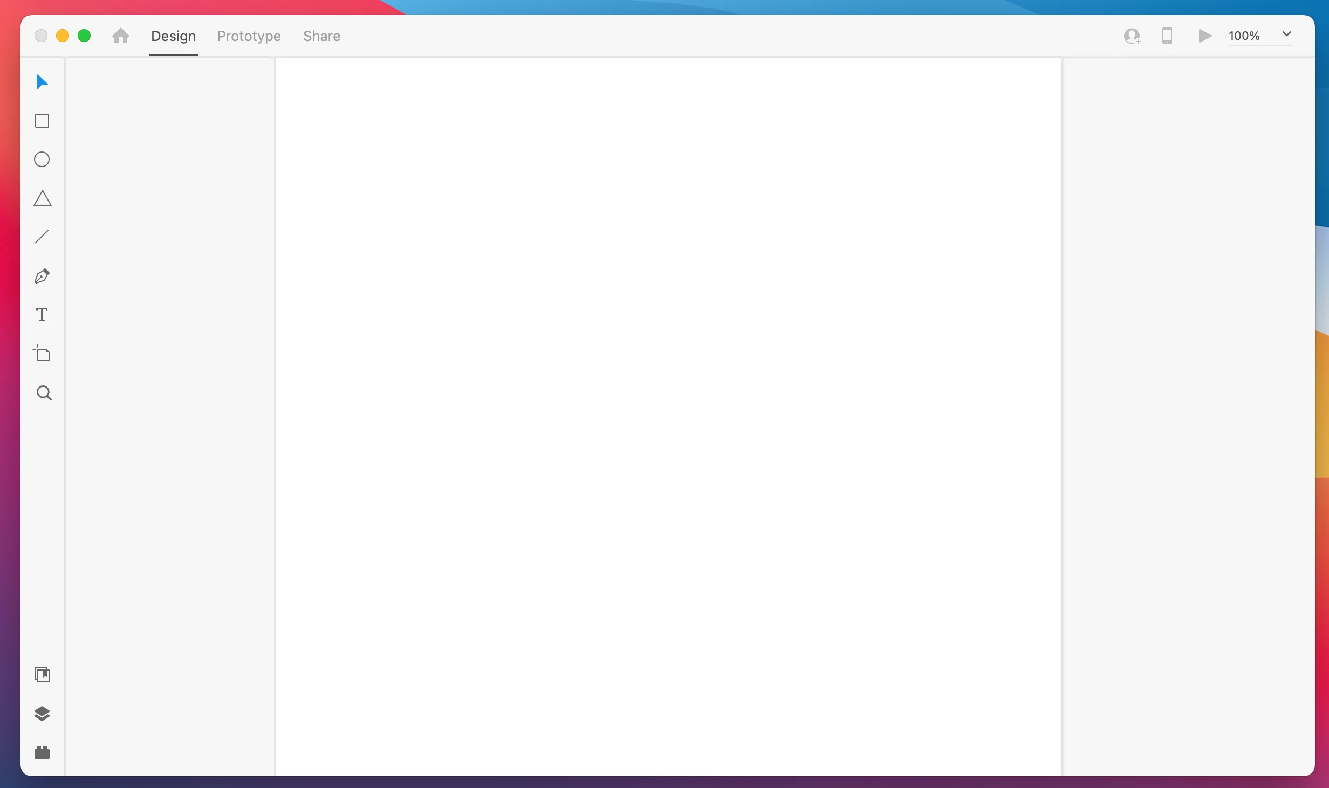
Task: Select the Polygon triangle tool
Action: point(42,198)
